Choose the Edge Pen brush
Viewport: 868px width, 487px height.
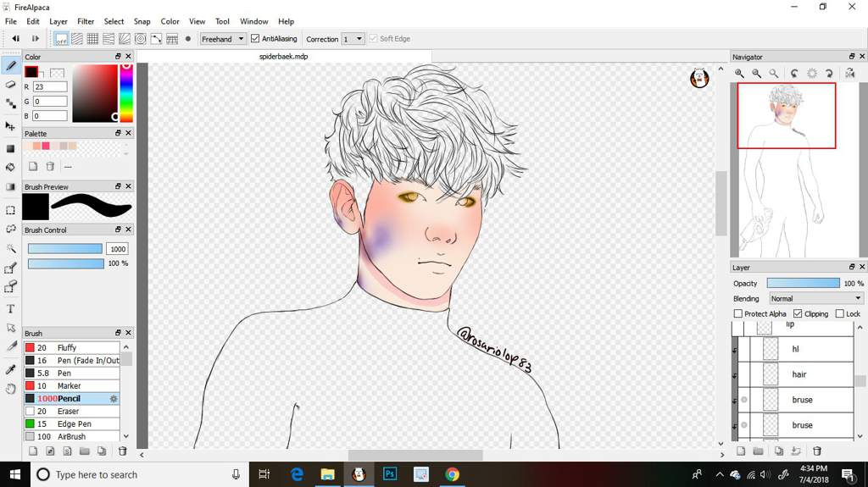tap(72, 424)
